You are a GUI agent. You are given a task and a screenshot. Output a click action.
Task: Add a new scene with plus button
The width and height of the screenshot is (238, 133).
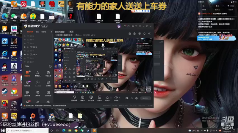51,32
